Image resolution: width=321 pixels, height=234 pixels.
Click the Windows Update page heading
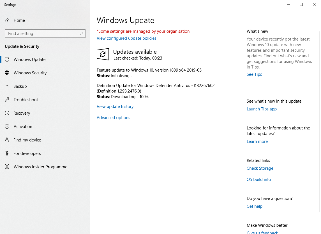[125, 20]
